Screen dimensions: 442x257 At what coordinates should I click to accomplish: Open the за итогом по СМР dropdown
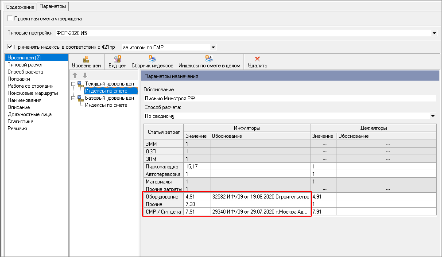pyautogui.click(x=213, y=47)
